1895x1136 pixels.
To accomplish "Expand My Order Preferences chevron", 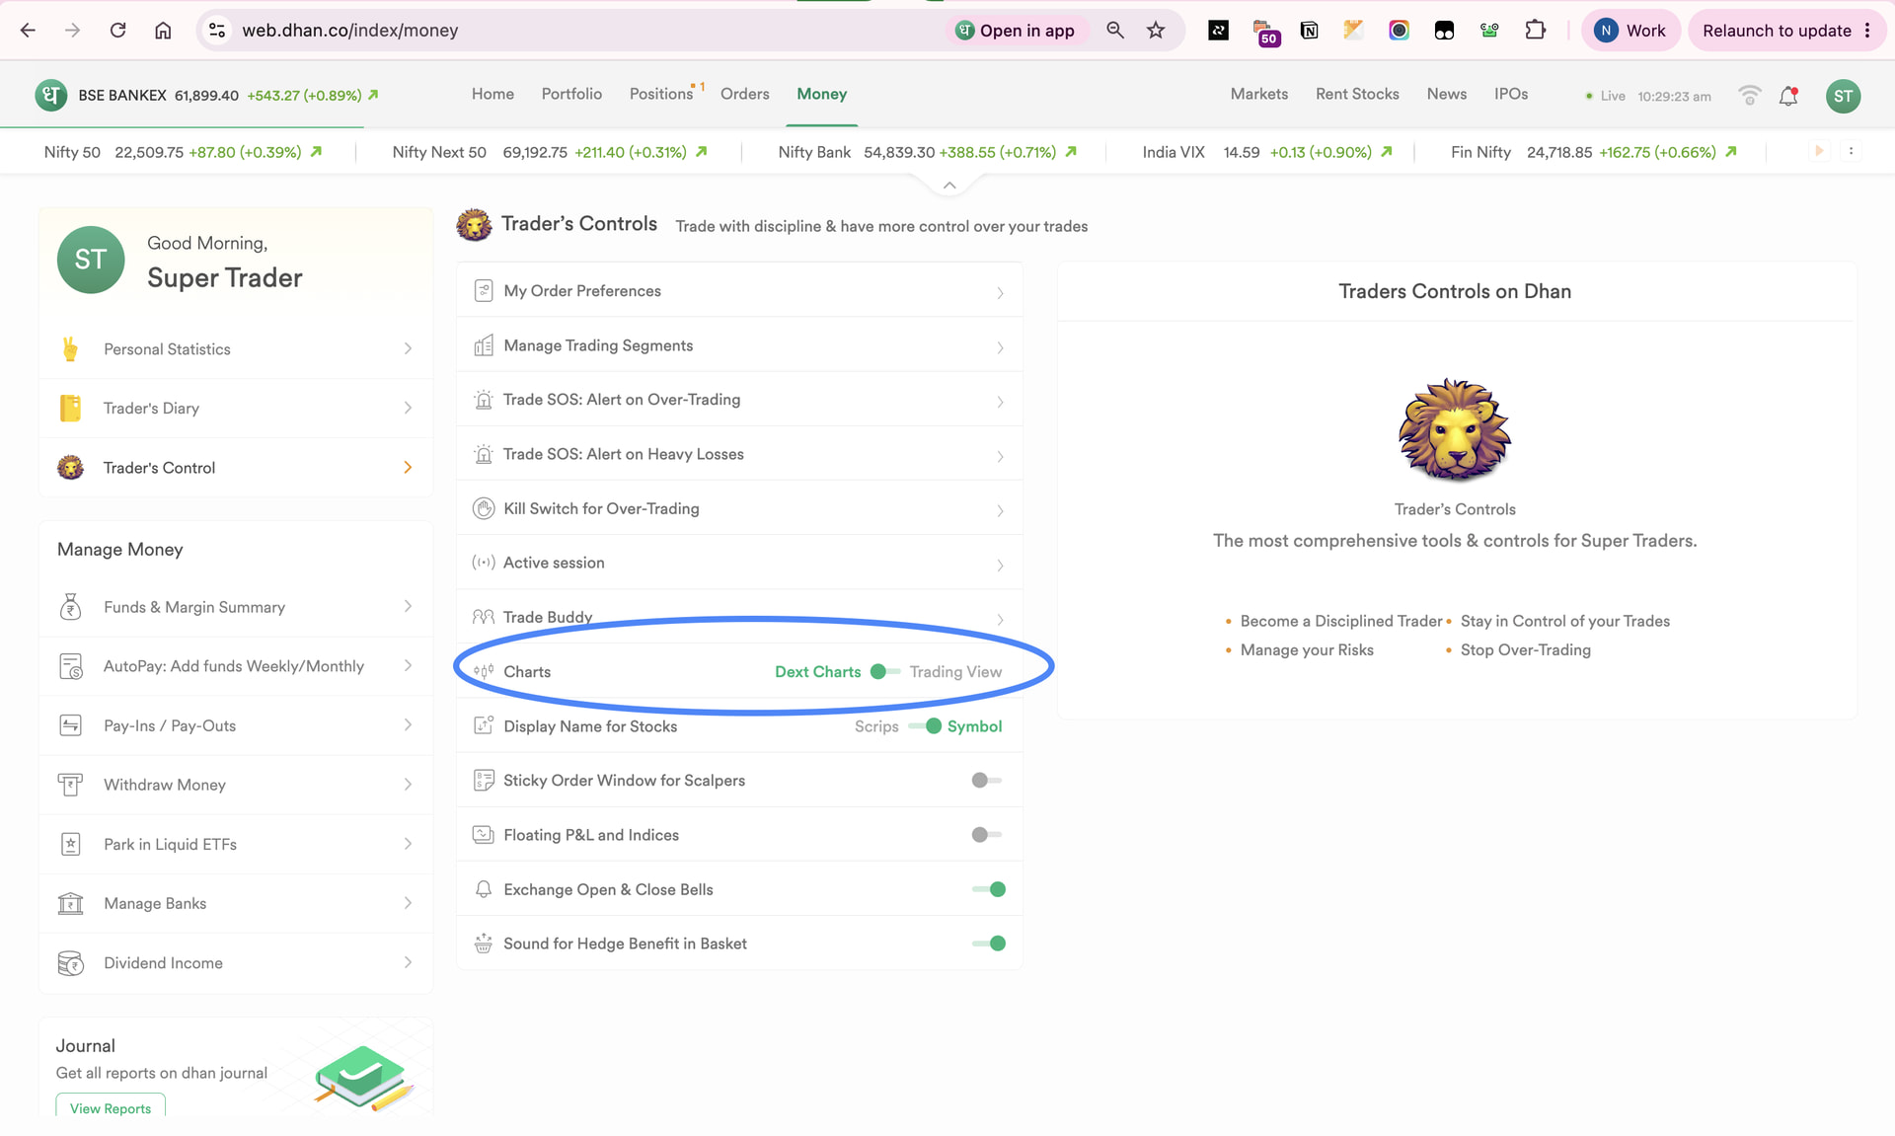I will pos(1000,293).
